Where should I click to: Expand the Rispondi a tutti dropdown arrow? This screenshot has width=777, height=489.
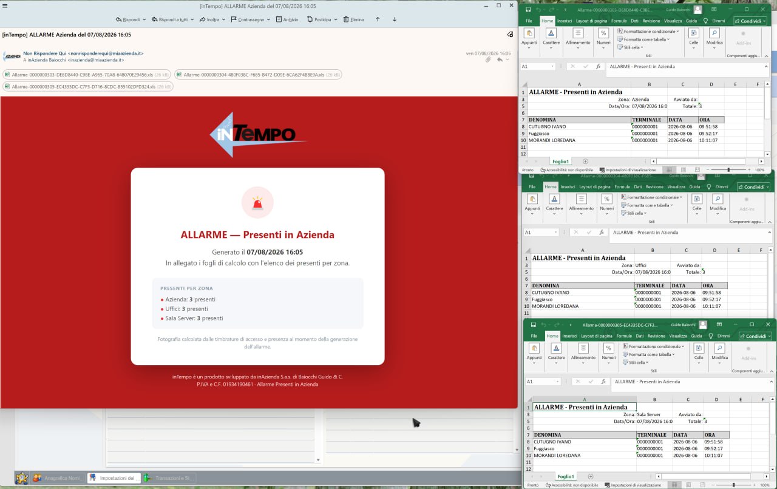[x=192, y=19]
